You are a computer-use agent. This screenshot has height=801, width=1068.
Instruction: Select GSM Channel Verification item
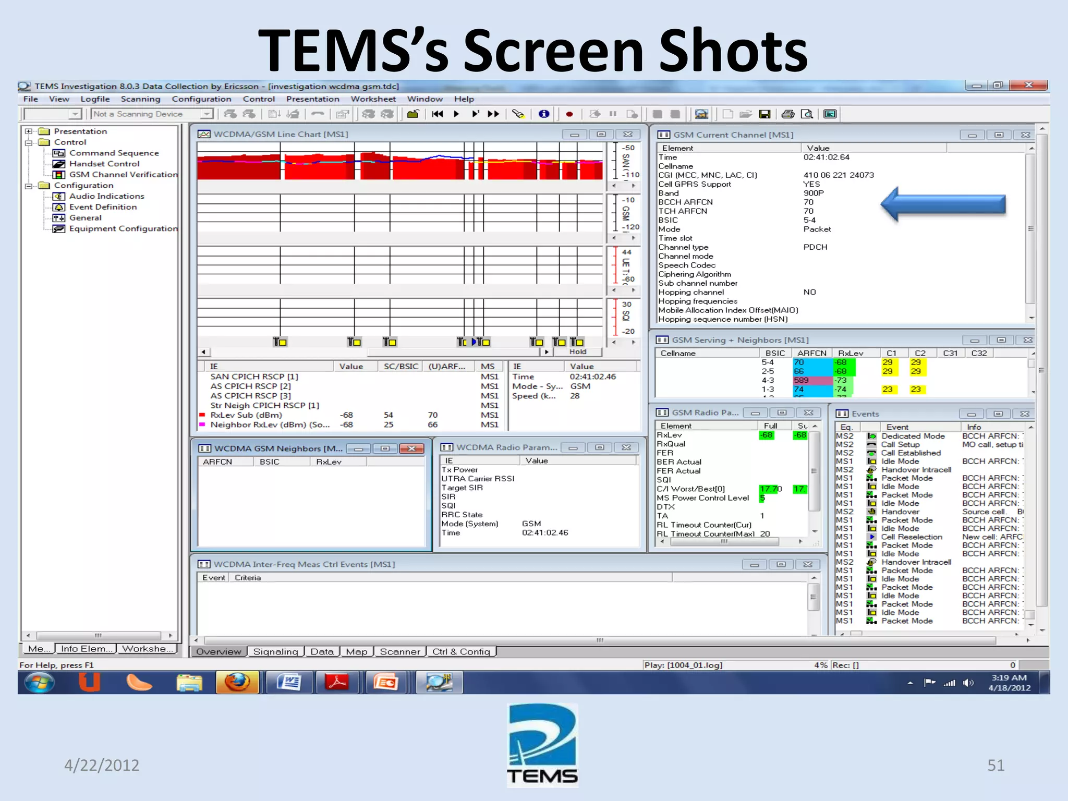pos(123,175)
